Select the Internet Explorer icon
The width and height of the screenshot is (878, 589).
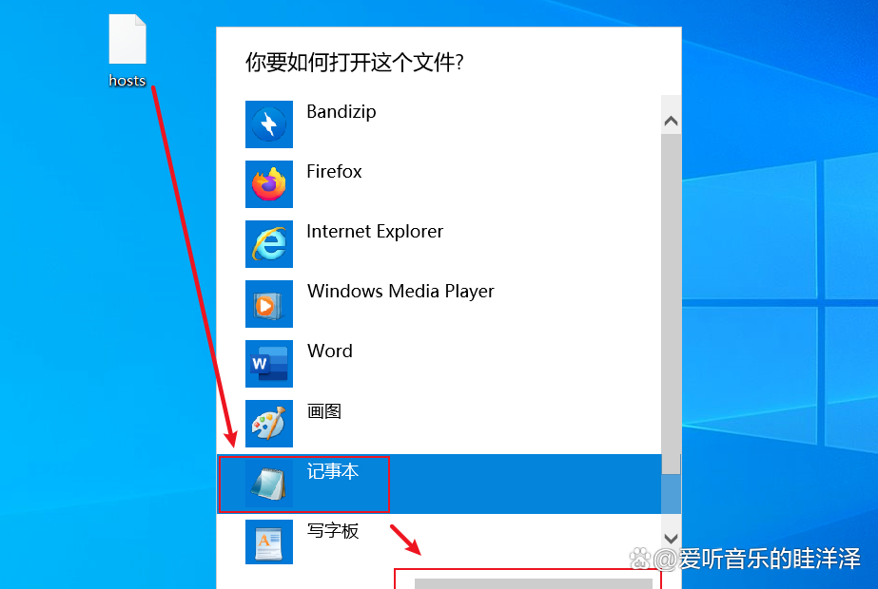(x=269, y=244)
